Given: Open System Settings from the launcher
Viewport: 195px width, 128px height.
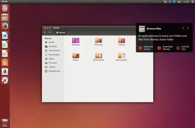Looking at the screenshot, I should pyautogui.click(x=5, y=80).
